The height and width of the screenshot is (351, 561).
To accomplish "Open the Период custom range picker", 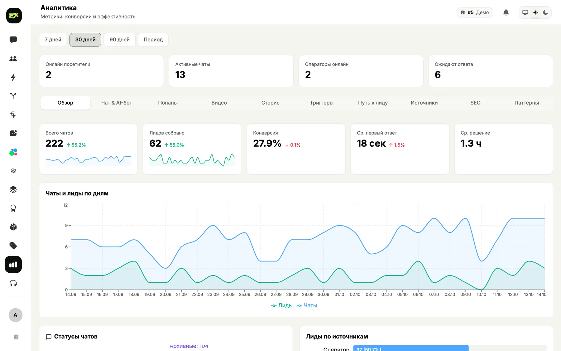I will [153, 40].
